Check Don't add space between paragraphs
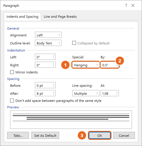The width and height of the screenshot is (142, 146). coord(12,101)
